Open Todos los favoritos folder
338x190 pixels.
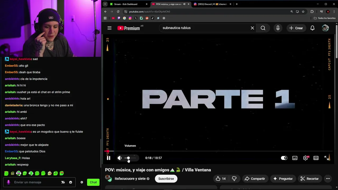coord(325,18)
